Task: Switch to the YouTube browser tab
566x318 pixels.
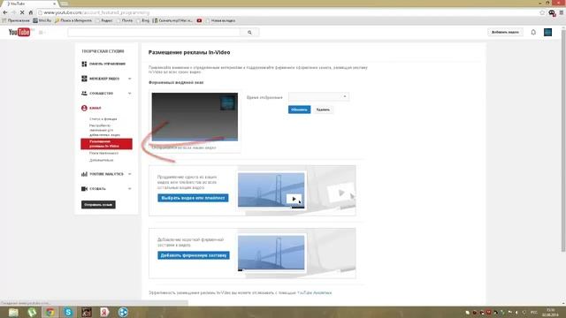Action: point(30,4)
